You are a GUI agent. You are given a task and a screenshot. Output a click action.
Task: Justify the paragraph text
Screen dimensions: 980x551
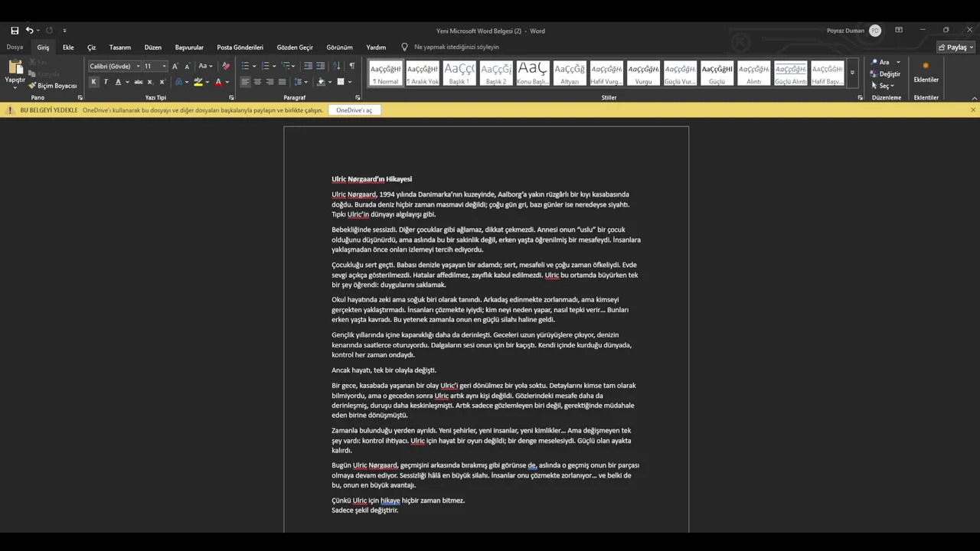pyautogui.click(x=282, y=82)
